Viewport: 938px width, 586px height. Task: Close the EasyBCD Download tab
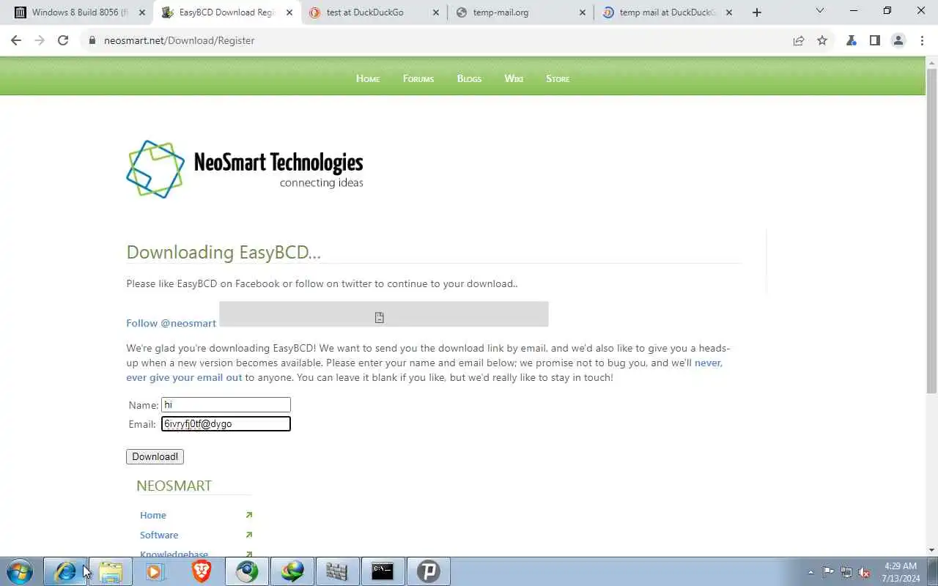pos(289,12)
